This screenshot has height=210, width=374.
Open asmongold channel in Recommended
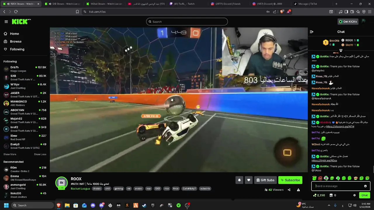[x=25, y=186]
